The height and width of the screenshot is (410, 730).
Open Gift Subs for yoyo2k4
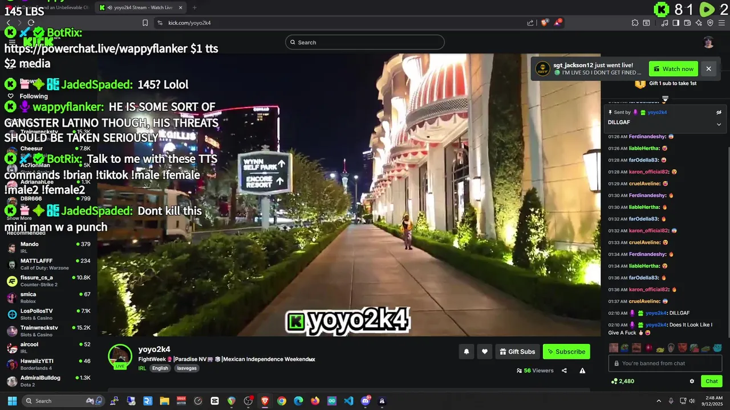517,351
